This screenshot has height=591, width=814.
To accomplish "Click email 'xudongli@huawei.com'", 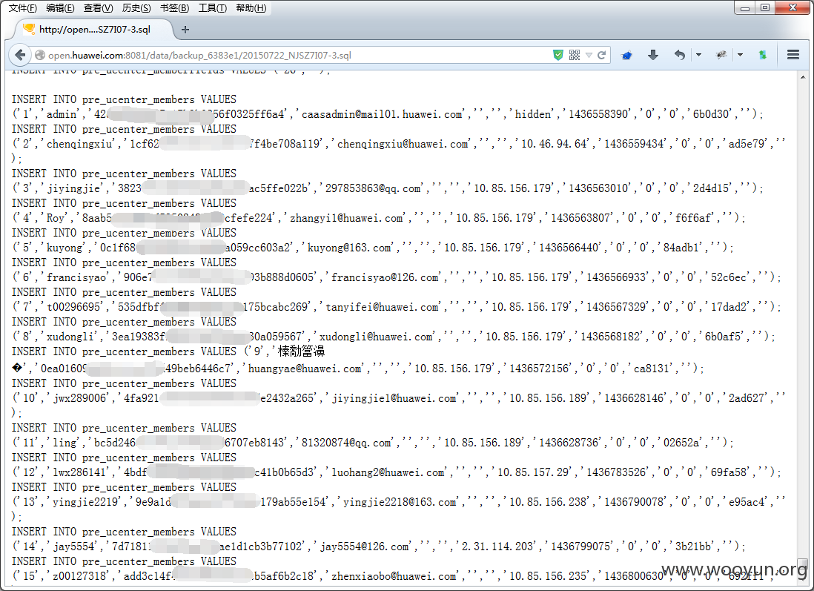I will [x=376, y=337].
